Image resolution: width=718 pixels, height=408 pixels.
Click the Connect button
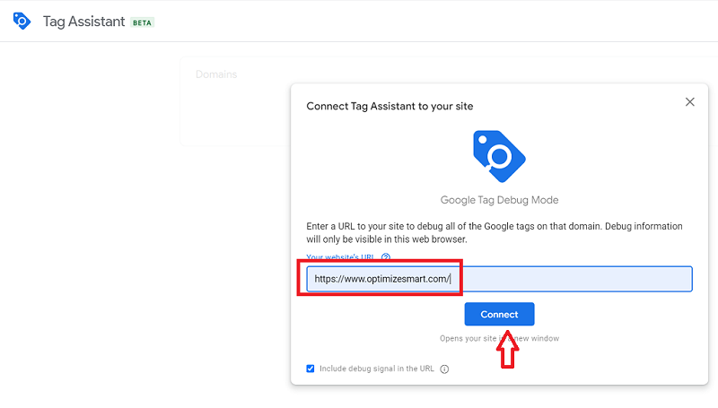499,314
